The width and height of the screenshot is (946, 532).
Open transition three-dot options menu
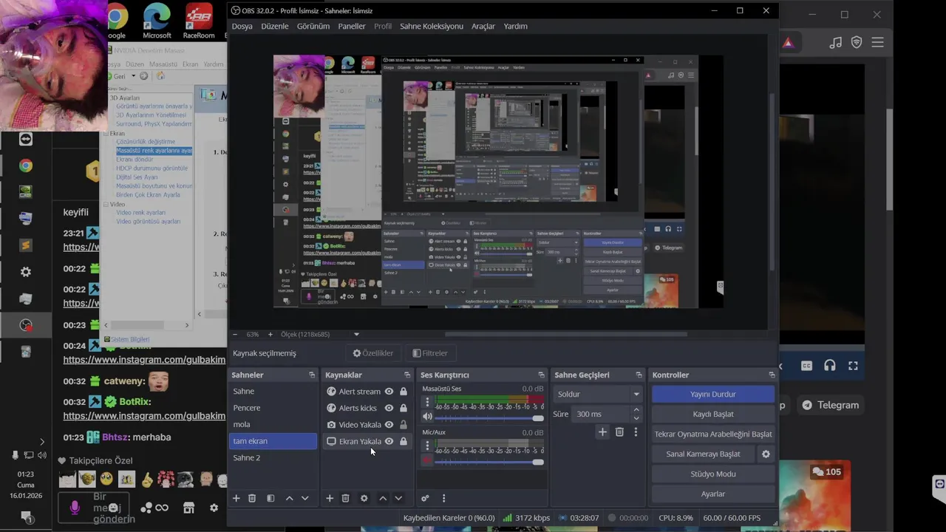tap(636, 432)
